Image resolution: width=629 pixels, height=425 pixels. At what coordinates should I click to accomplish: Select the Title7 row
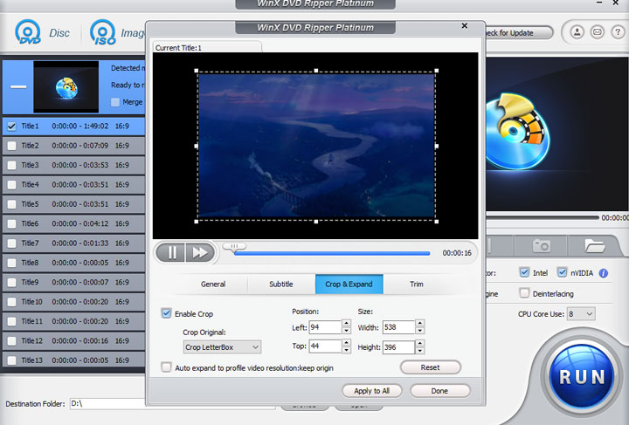(73, 243)
